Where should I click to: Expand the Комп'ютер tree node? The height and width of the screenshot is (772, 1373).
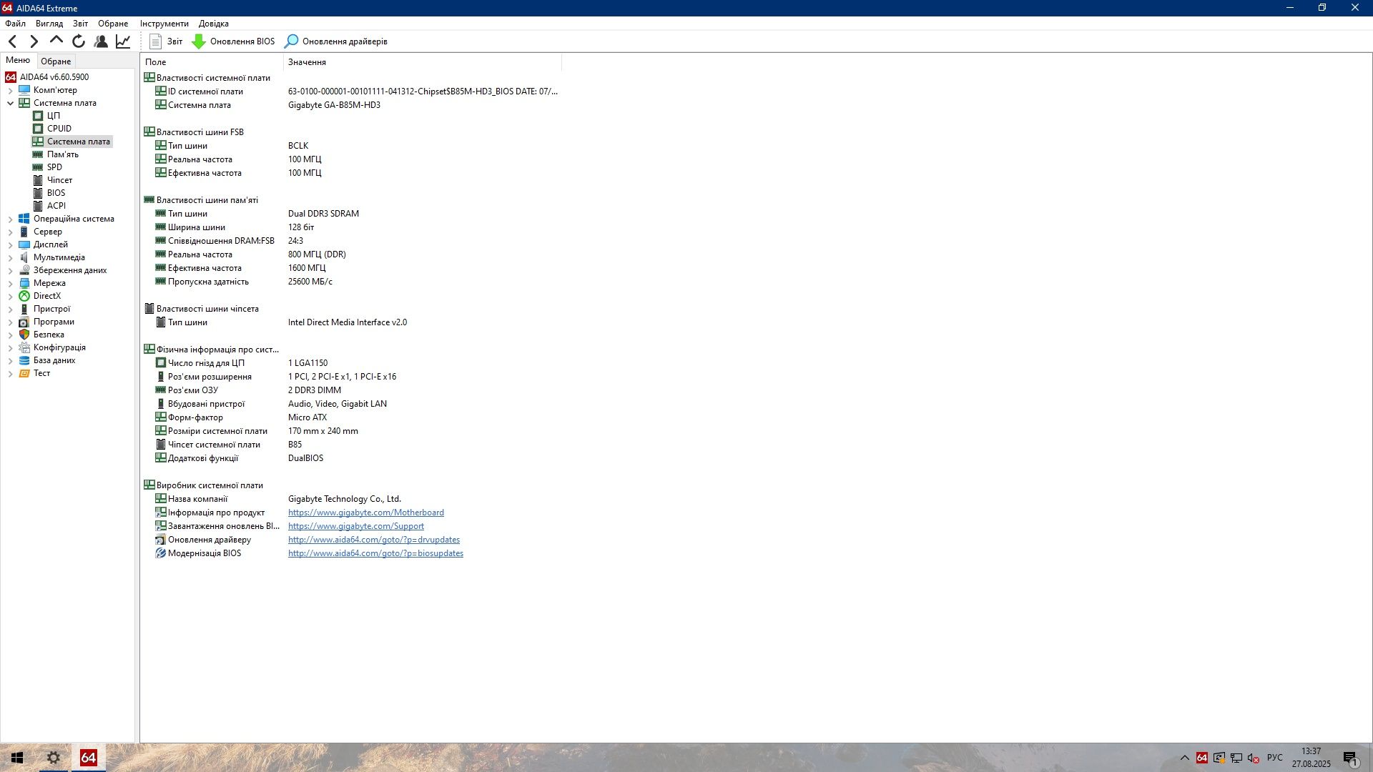[10, 91]
